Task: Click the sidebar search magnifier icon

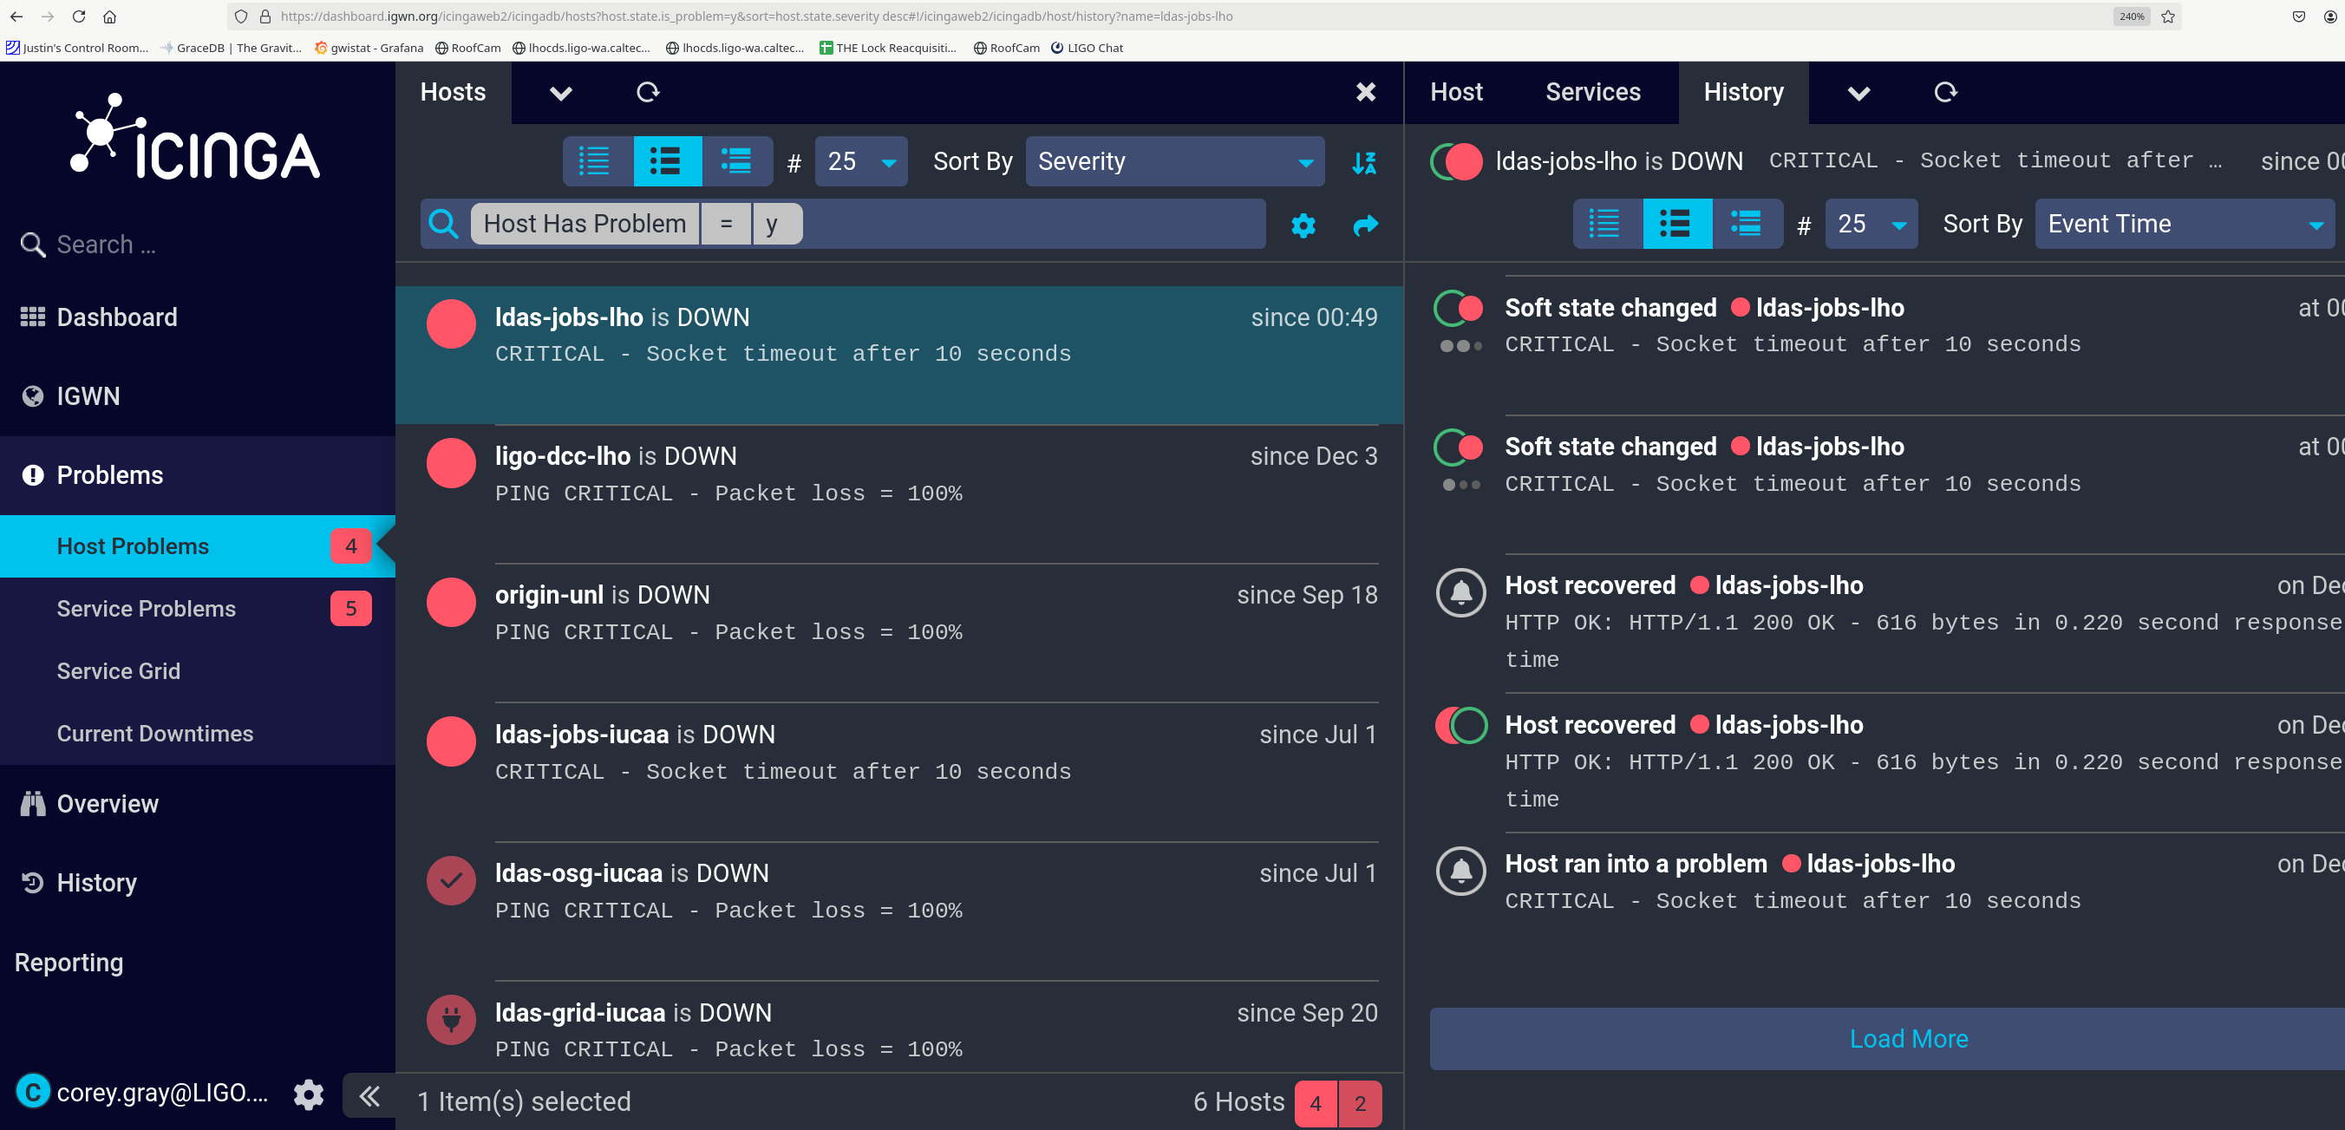Action: pyautogui.click(x=33, y=245)
